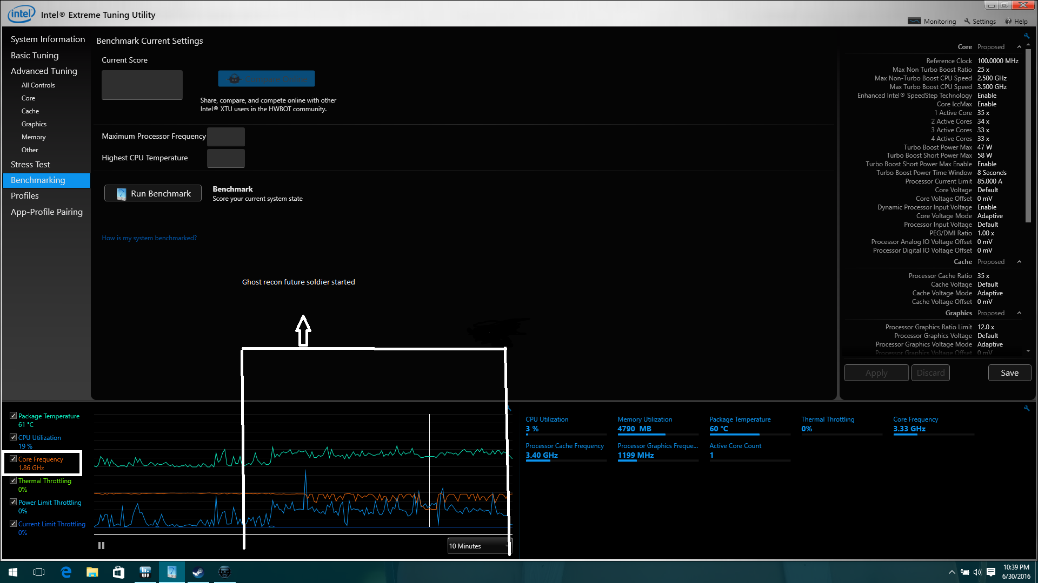Open the Windows Store from the taskbar

(x=118, y=572)
